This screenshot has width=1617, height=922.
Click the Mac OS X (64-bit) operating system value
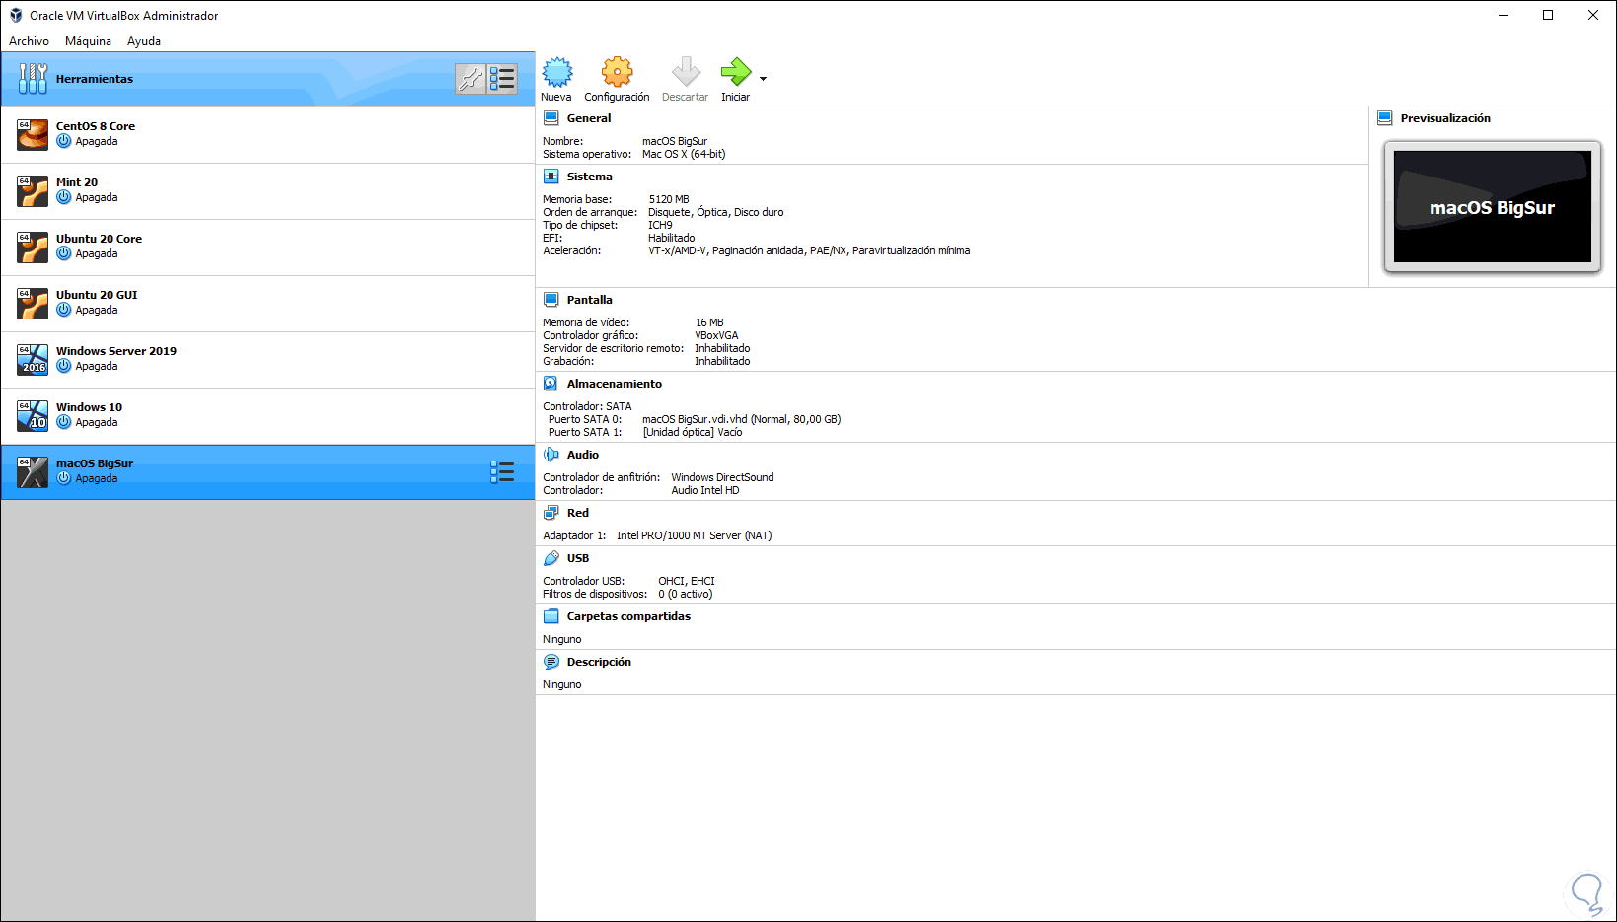[684, 154]
